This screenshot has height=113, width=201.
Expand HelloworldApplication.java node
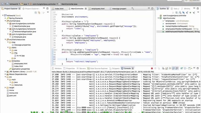pyautogui.click(x=10, y=31)
